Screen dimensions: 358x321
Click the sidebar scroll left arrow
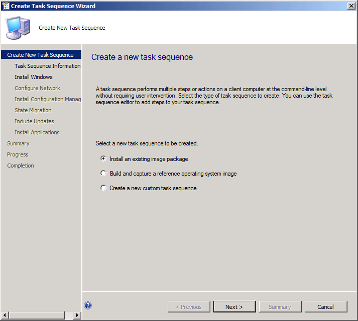pos(5,315)
